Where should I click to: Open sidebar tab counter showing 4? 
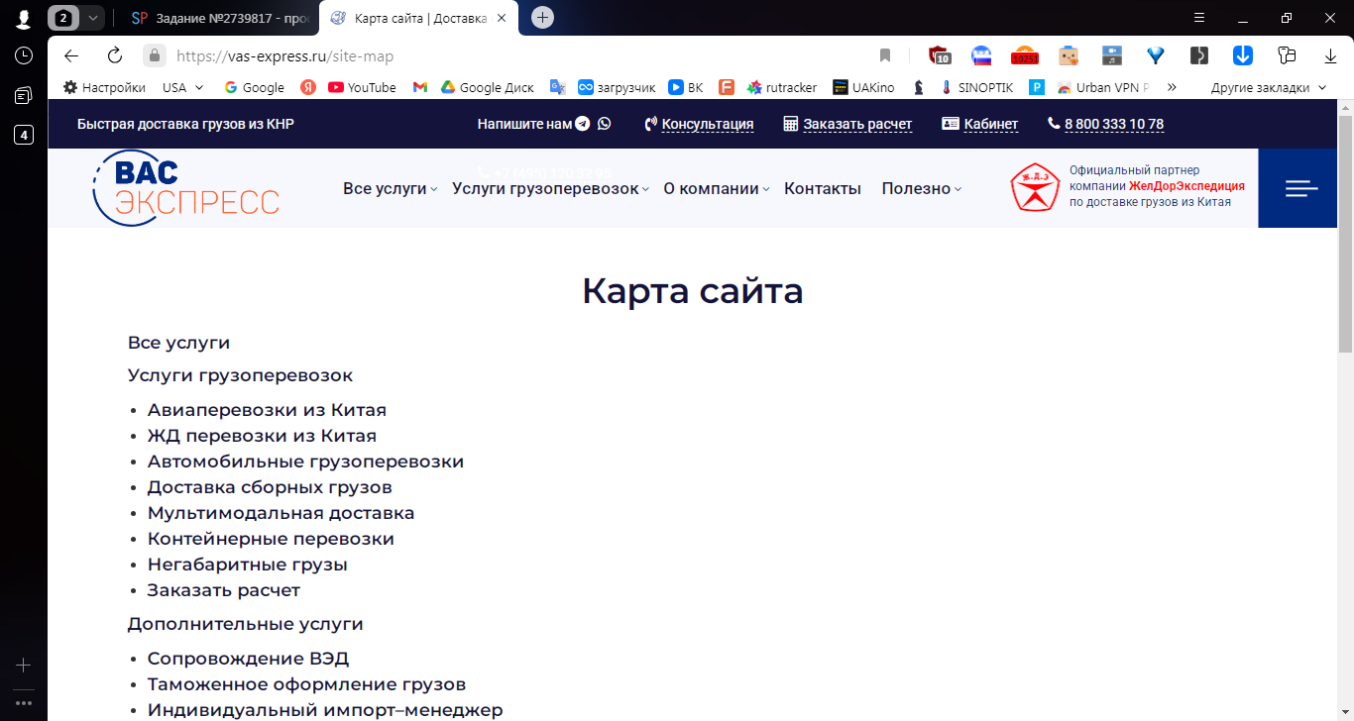pyautogui.click(x=23, y=135)
